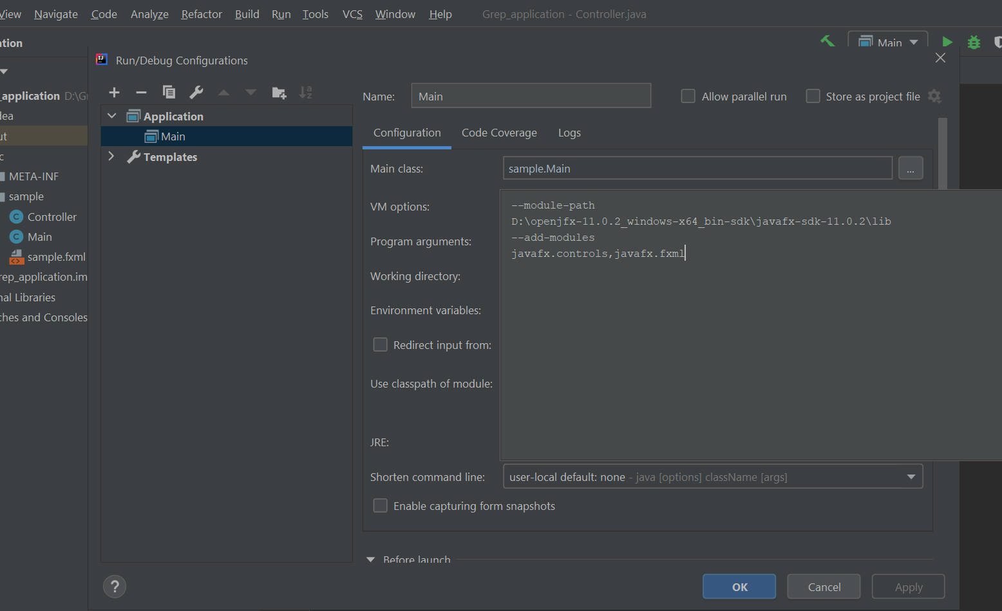The width and height of the screenshot is (1002, 611).
Task: Click the green Build hammer icon
Action: (x=827, y=41)
